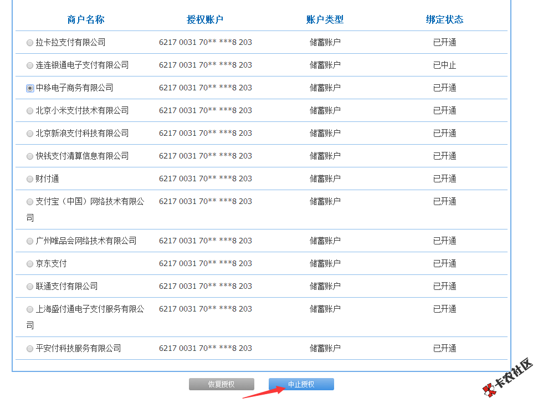Click the merchant name 联通支付有限公司

coord(66,286)
